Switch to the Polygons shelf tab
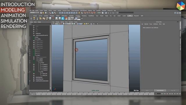Viewport: 186px width, 105px height. [x=52, y=16]
